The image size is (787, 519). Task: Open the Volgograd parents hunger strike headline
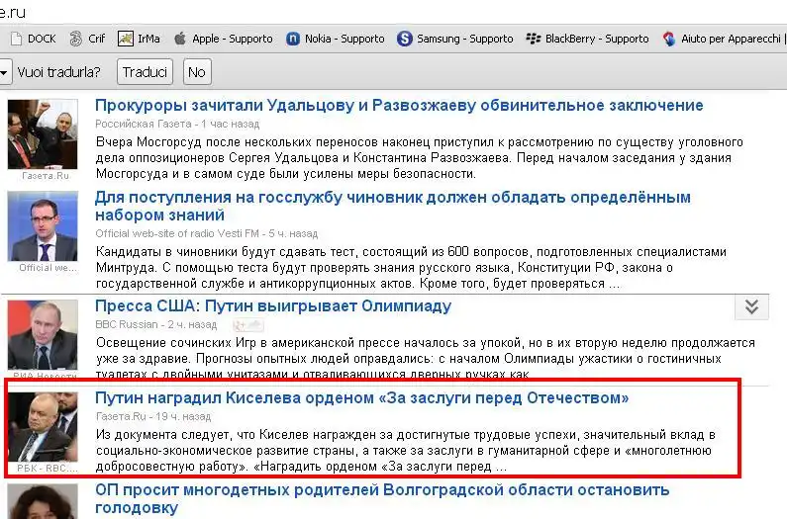[382, 498]
